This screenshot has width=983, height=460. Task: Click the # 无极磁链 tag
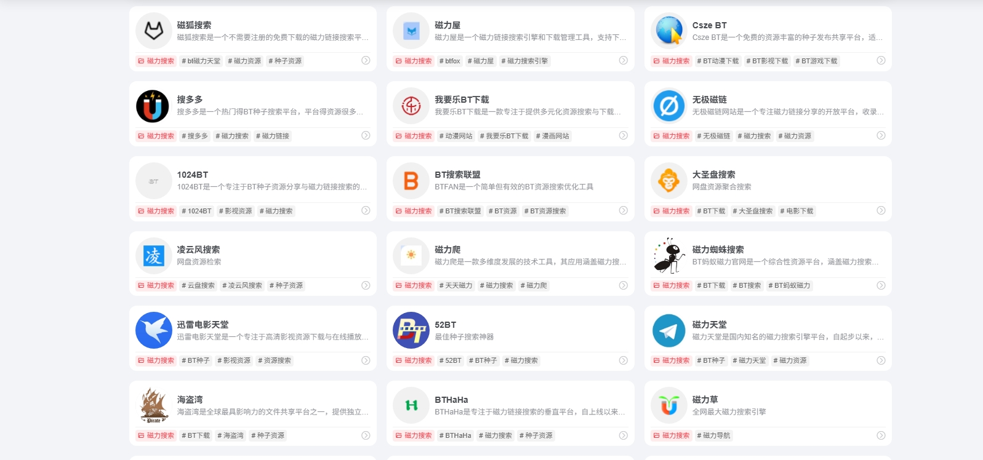[714, 136]
